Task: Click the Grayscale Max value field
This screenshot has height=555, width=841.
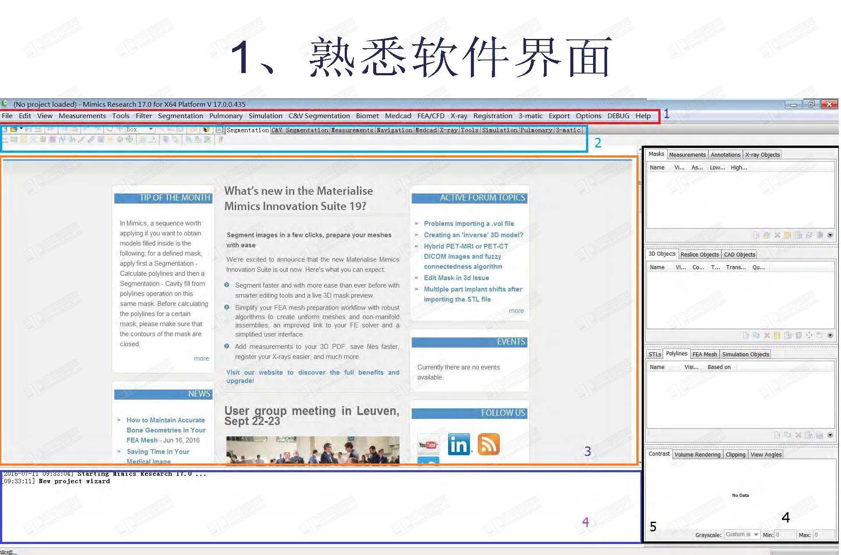Action: tap(823, 534)
